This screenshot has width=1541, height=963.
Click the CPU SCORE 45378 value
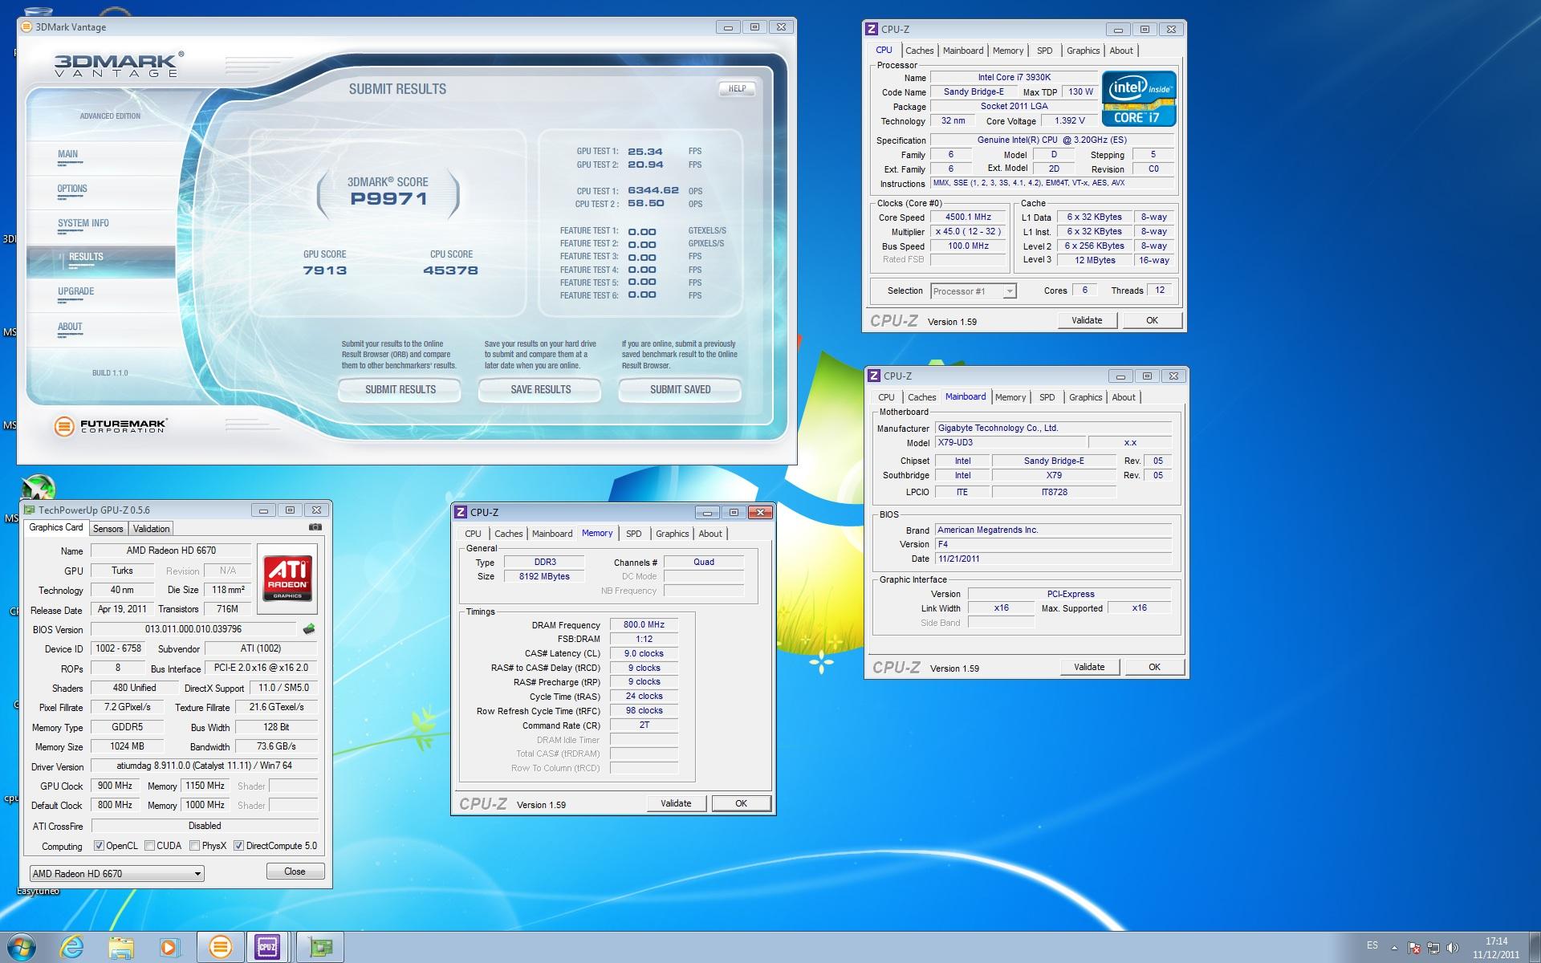tap(451, 270)
